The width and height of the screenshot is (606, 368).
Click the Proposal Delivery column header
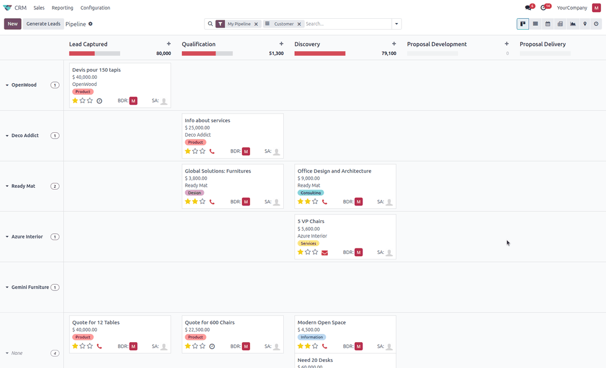pyautogui.click(x=543, y=44)
